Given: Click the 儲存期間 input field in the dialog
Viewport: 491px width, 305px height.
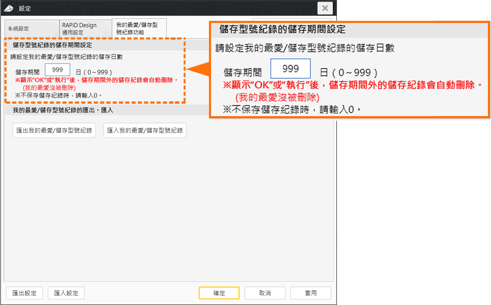Looking at the screenshot, I should coord(58,70).
